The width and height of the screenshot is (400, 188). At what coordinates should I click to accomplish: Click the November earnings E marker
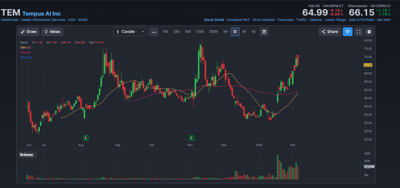pyautogui.click(x=192, y=138)
